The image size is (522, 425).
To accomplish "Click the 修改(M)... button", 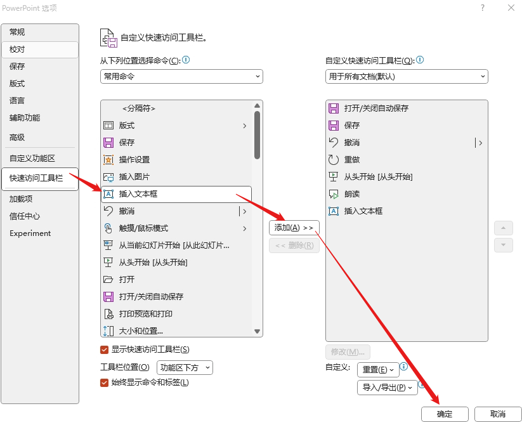I will pos(348,352).
